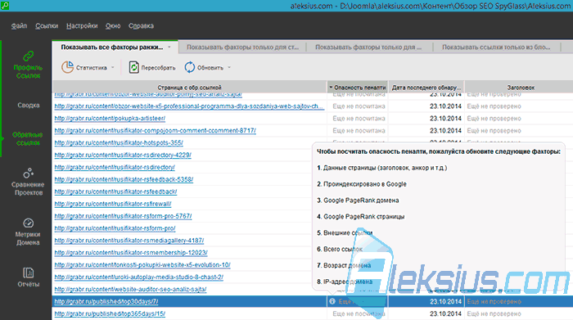Open the Профиль Ссылок link icon
This screenshot has height=320, width=573.
pyautogui.click(x=28, y=56)
